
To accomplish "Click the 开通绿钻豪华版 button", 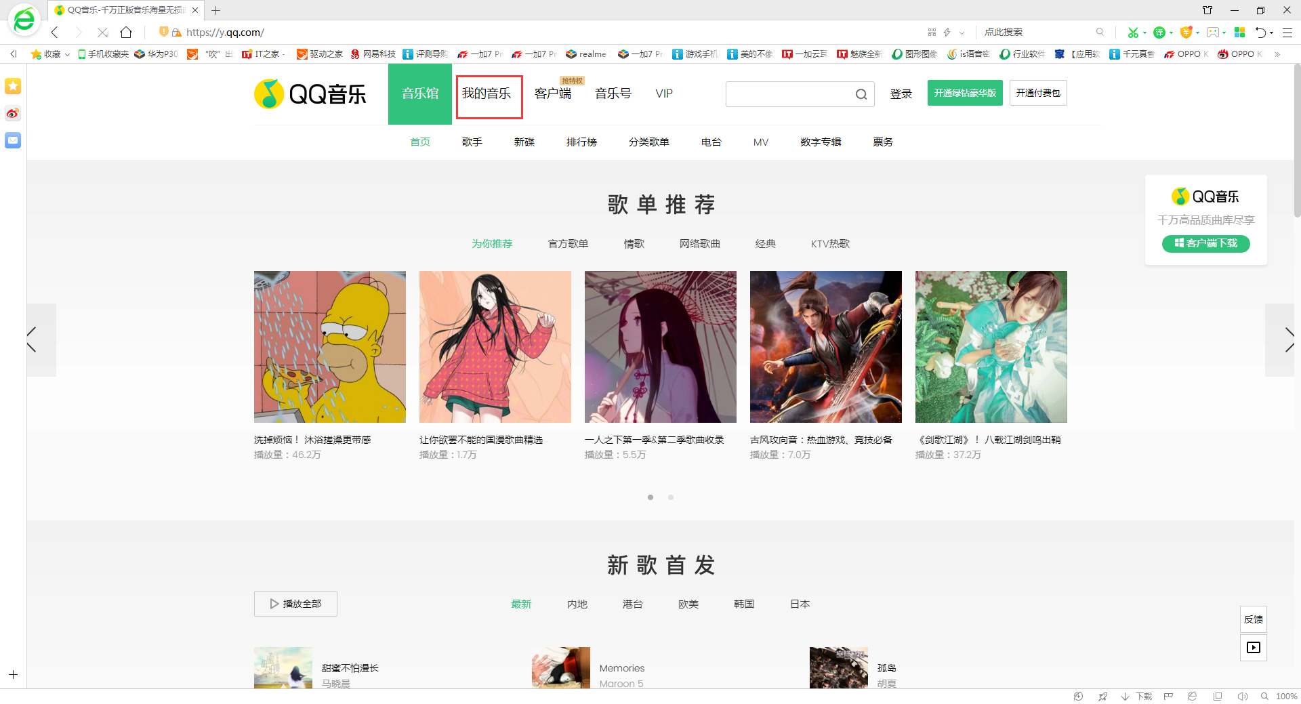I will pyautogui.click(x=965, y=93).
